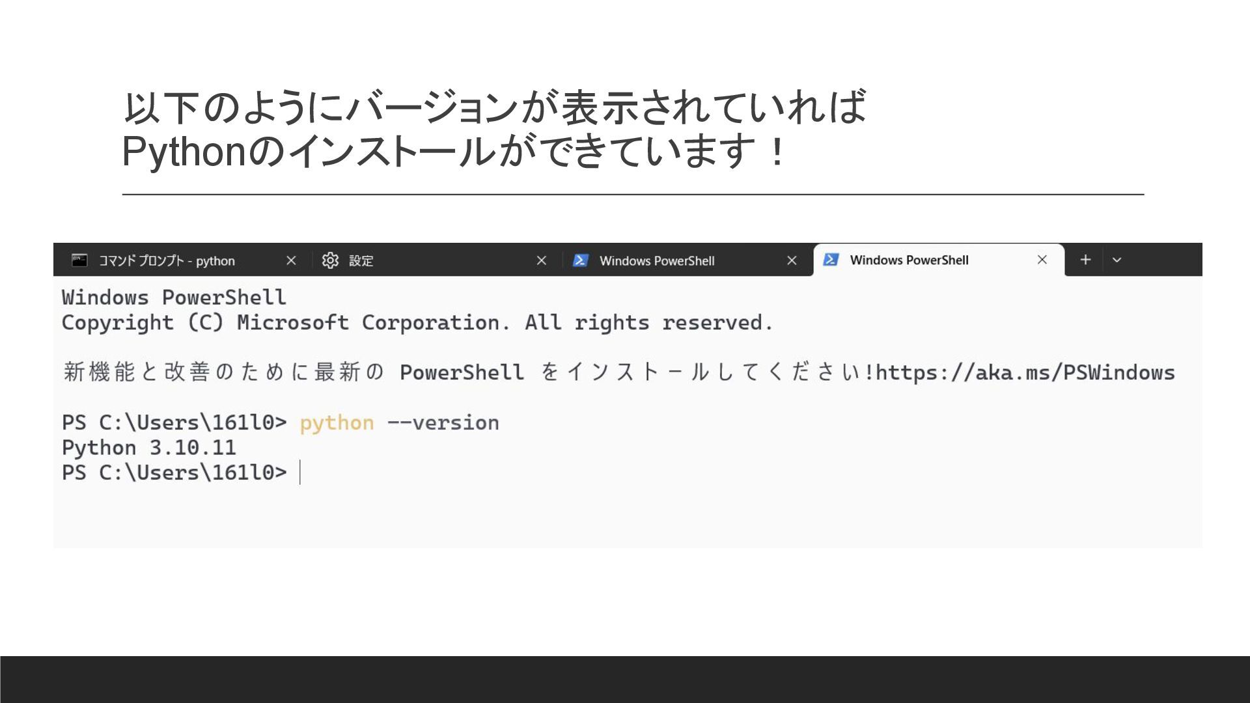Switch to the 設定 tab
Screen dimensions: 1250x703
(x=361, y=261)
